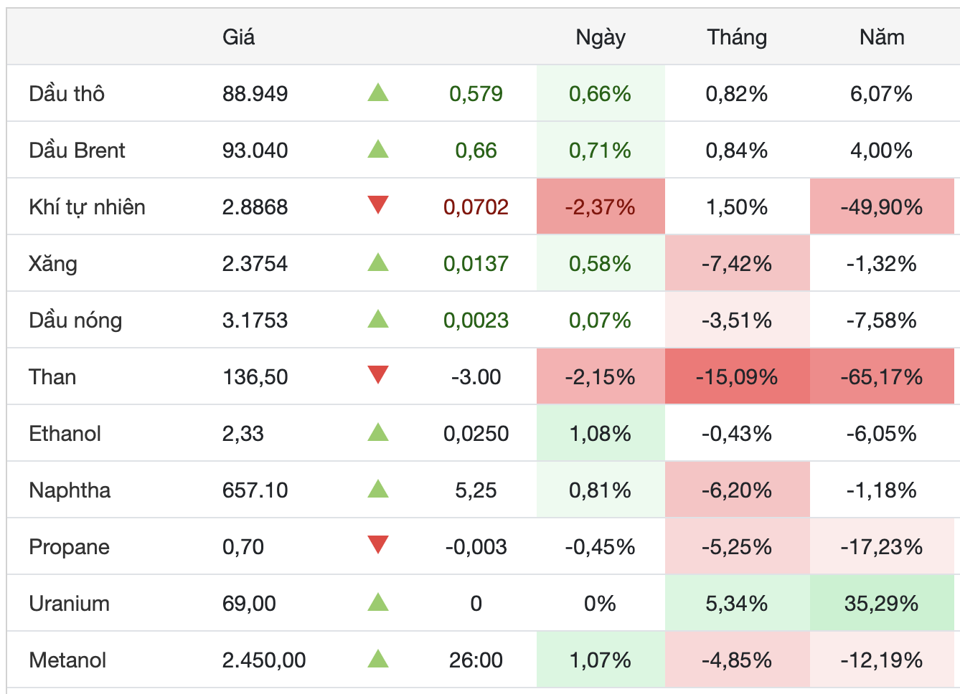Click the daily change 0,71% cell
This screenshot has width=960, height=694.
point(601,150)
